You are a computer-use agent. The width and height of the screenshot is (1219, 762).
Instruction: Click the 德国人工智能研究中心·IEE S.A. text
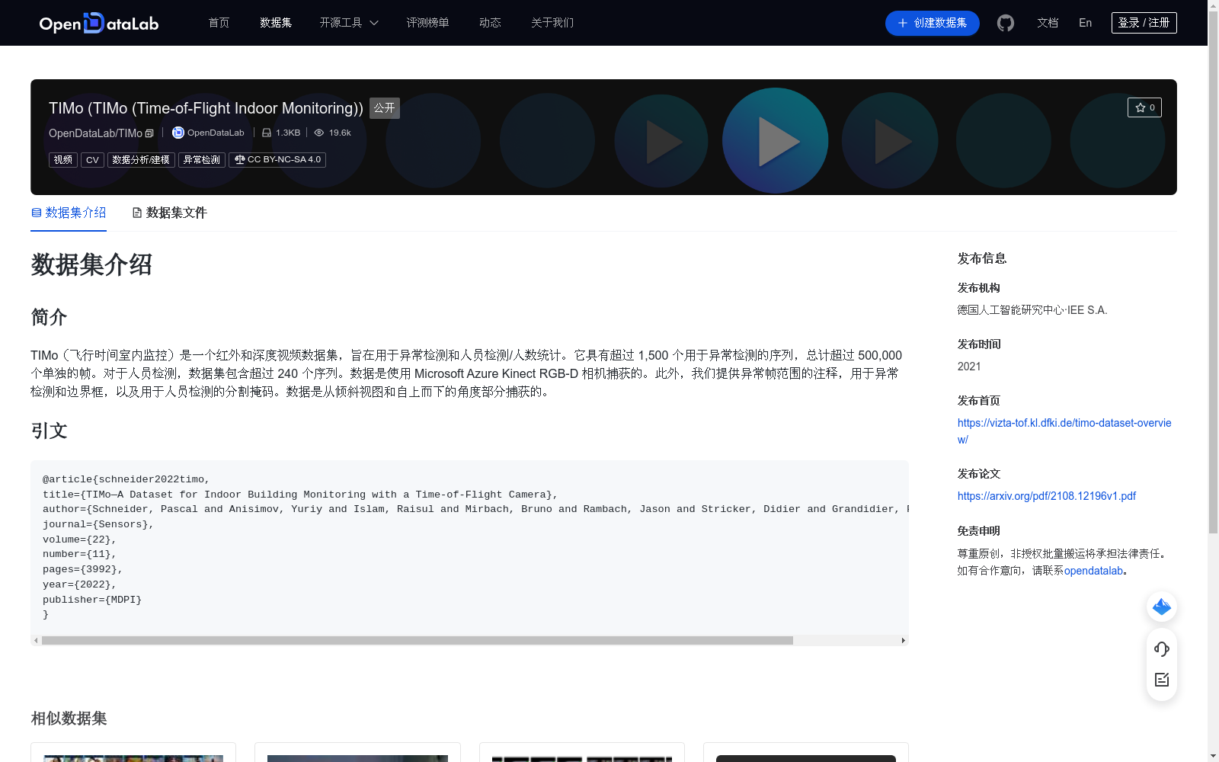[1032, 310]
